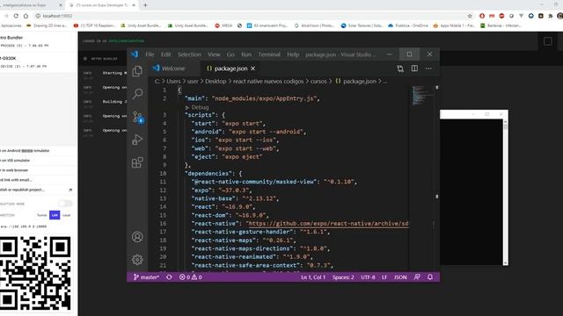Open the File menu in VS Code
The image size is (563, 316).
[150, 54]
